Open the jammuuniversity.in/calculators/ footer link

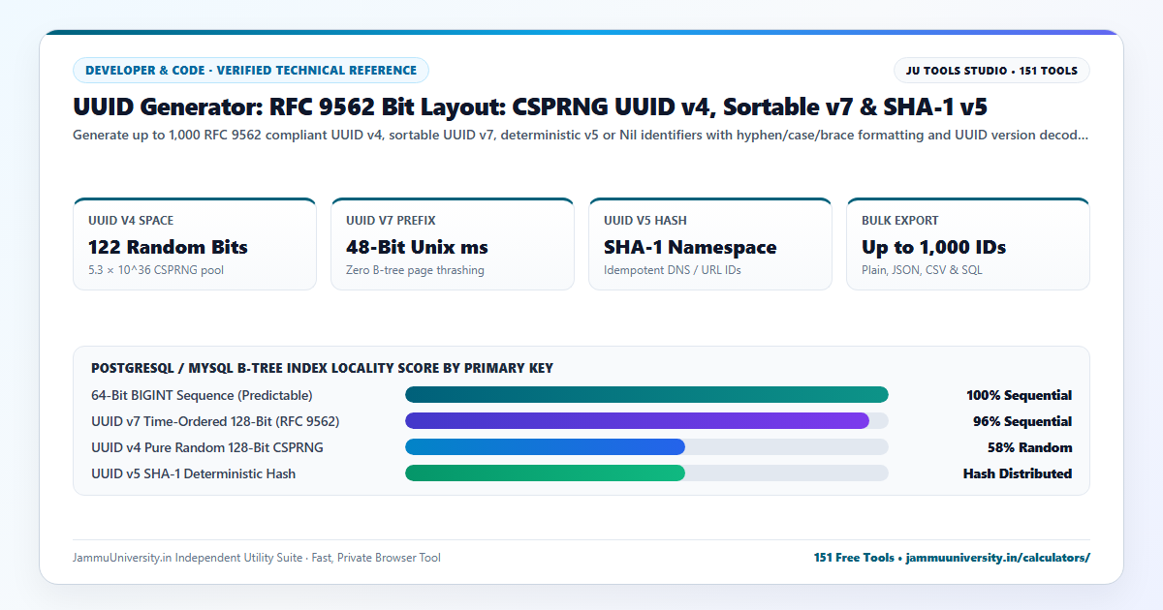point(998,558)
